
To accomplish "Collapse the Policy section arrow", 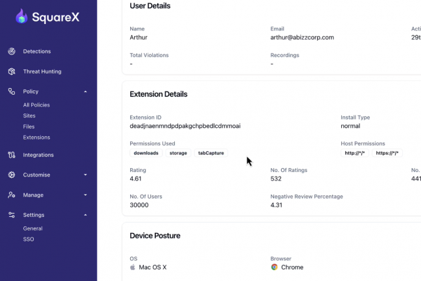I will [85, 92].
